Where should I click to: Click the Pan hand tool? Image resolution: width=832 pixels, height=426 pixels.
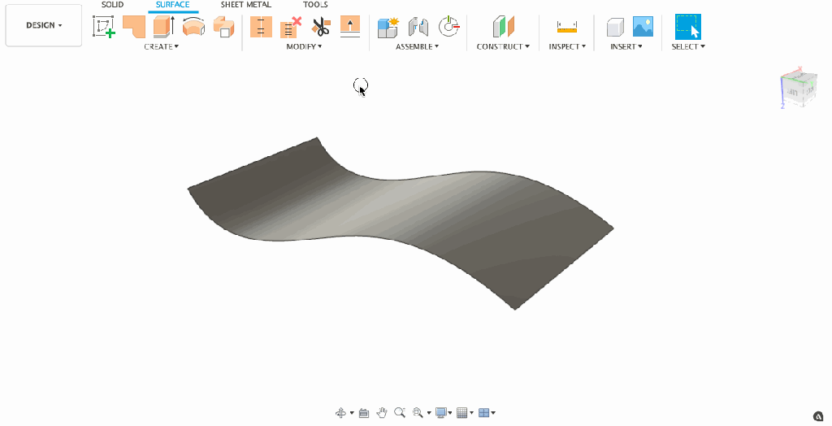[382, 413]
